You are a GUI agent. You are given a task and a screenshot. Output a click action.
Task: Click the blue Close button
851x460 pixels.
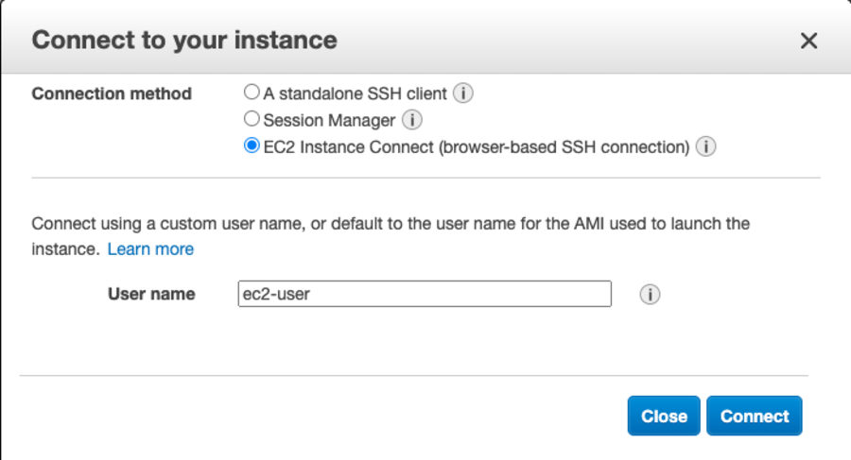664,416
